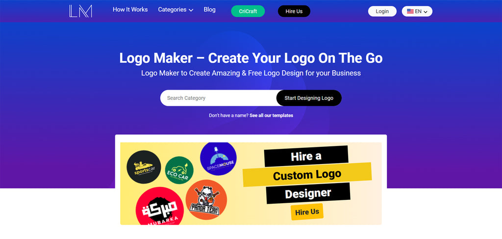Open the Panda Team mascot logo
Screen dimensions: 502x239
pyautogui.click(x=206, y=200)
